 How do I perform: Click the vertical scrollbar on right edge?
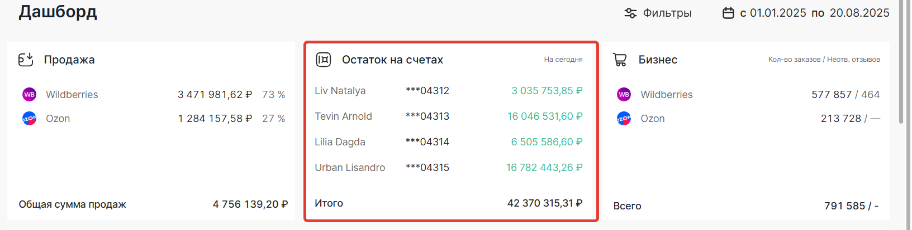[901, 61]
